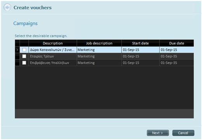Click row header of Επιβράβευση Υπαλλήλων row
202x140 pixels.
click(x=17, y=63)
